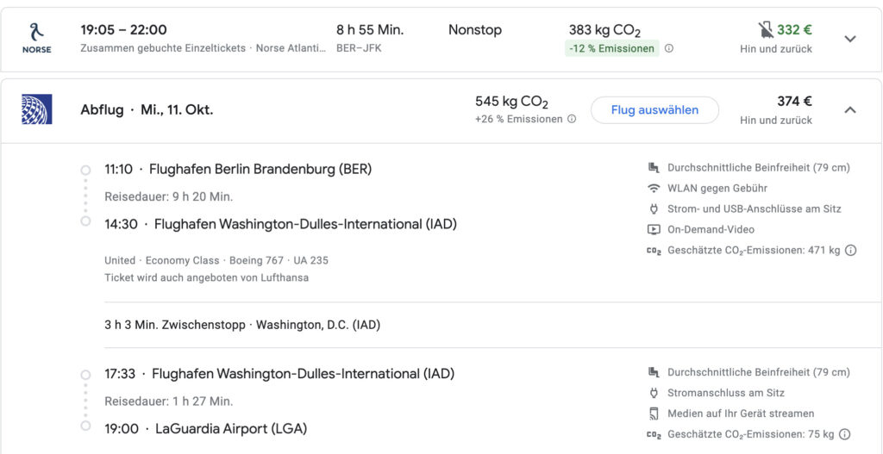The width and height of the screenshot is (883, 454).
Task: Open emissions info icon beside -12 % Emissionen
Action: (668, 48)
